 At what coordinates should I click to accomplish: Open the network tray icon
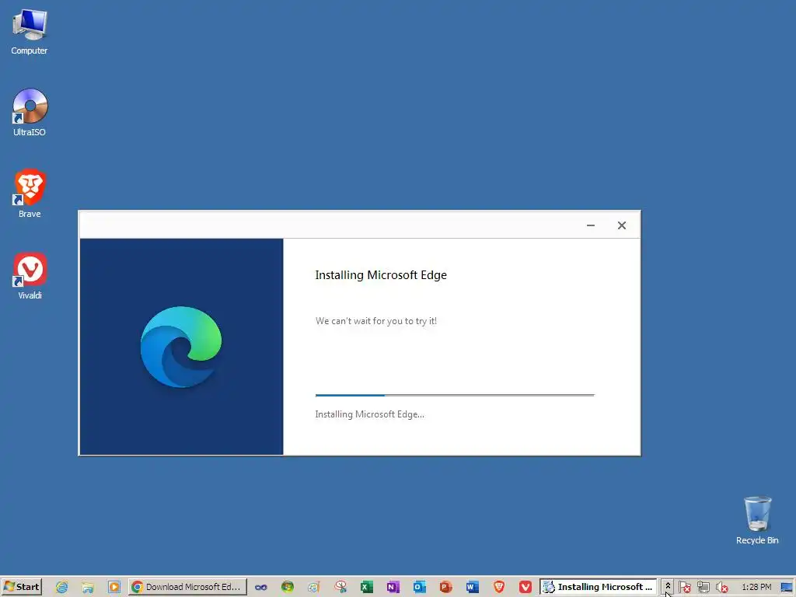[703, 588]
